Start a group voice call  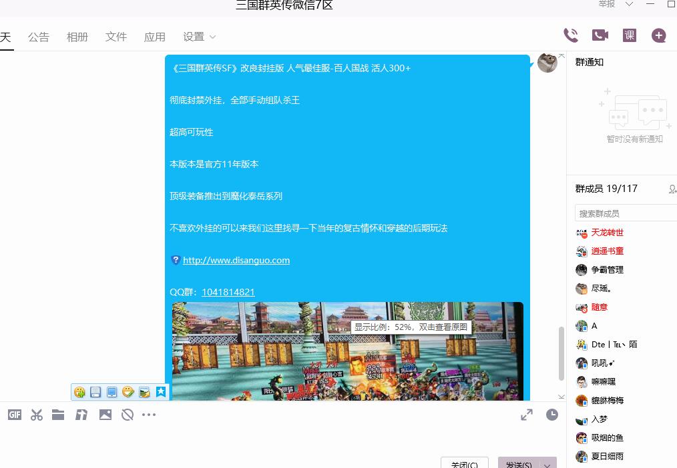[x=571, y=35]
